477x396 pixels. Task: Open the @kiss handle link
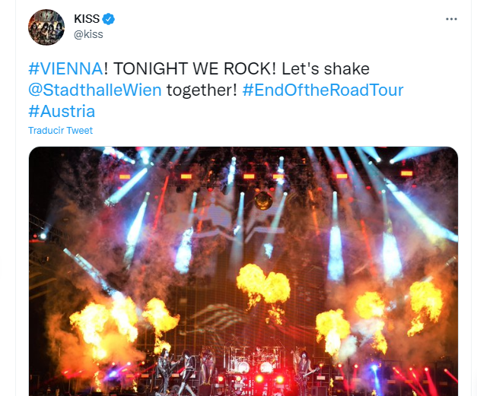click(x=88, y=34)
